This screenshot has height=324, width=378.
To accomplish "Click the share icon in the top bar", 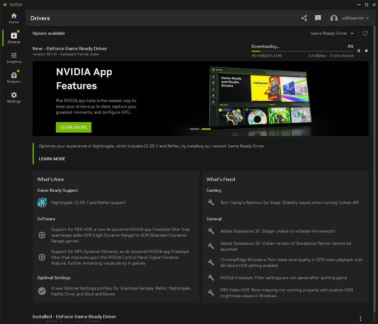I will pyautogui.click(x=304, y=18).
